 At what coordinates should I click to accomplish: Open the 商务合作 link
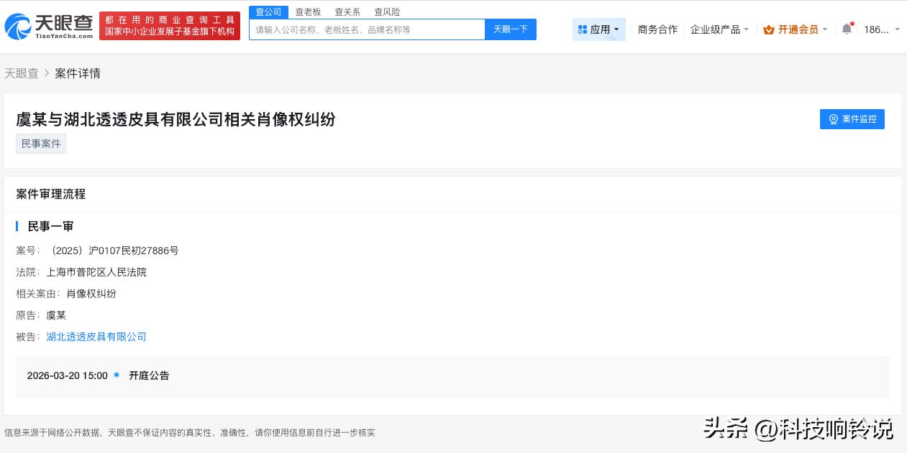click(657, 29)
